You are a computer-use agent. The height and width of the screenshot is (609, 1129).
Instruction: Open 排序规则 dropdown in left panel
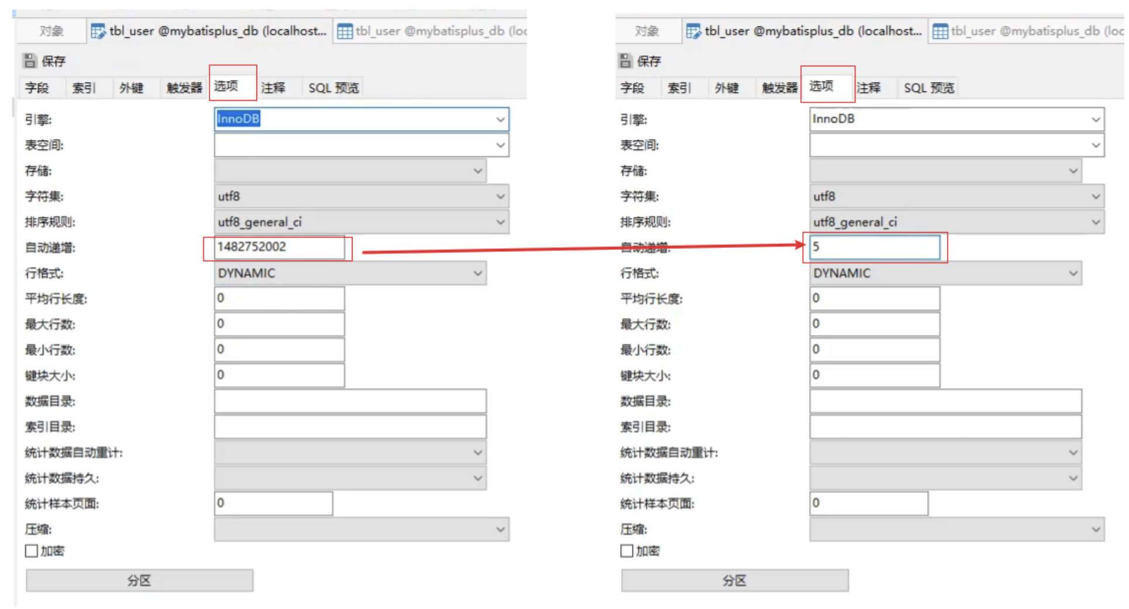point(361,222)
